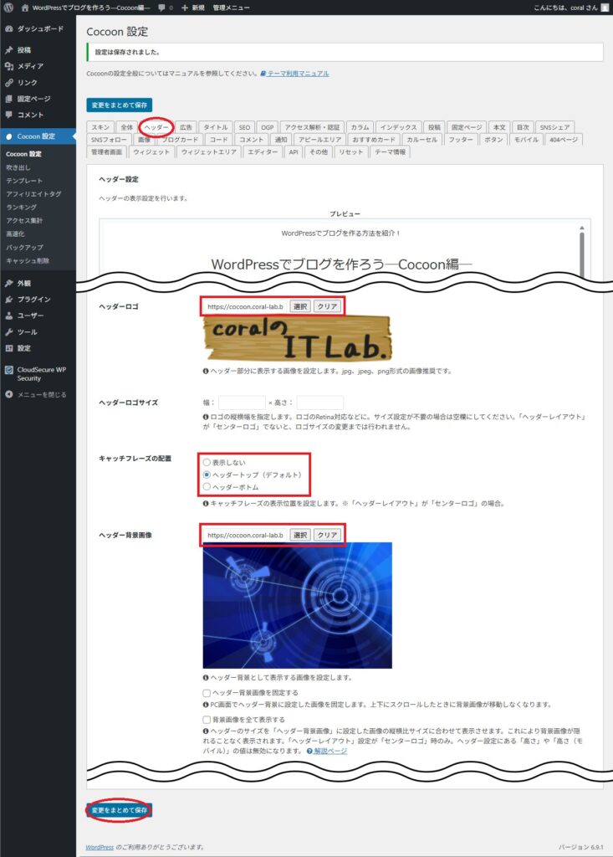Open アフィリエイトタグ submenu item
The width and height of the screenshot is (613, 857).
33,194
